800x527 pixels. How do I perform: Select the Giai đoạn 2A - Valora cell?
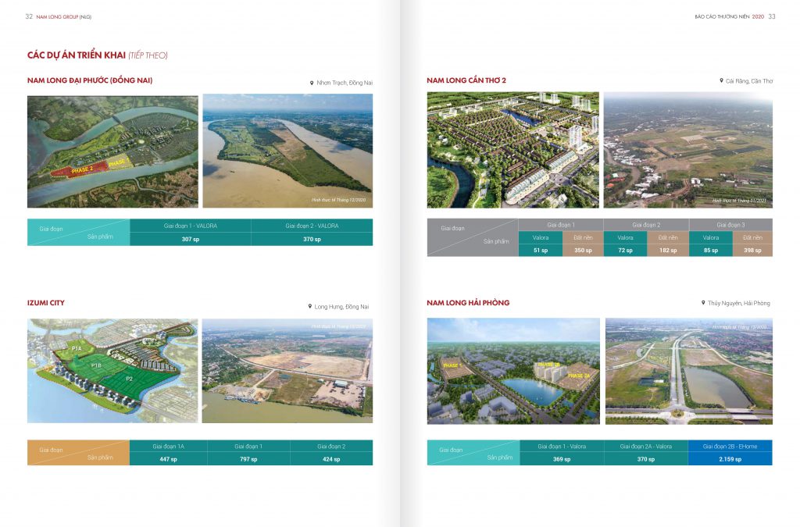pyautogui.click(x=646, y=447)
